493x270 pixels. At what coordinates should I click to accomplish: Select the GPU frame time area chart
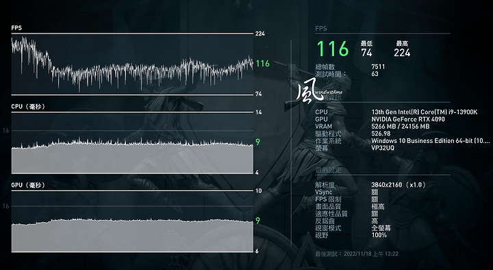click(x=132, y=221)
